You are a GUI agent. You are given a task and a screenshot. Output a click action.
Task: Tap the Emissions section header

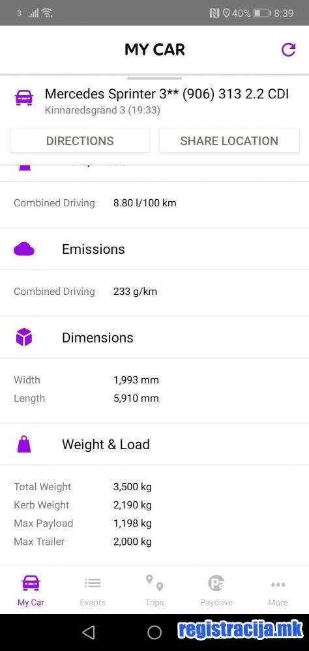pos(154,249)
